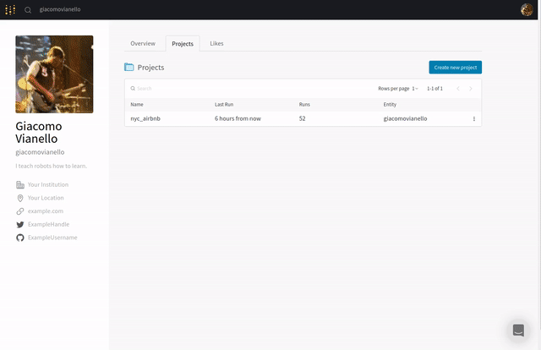The image size is (541, 350).
Task: Click the runs count '52' cell
Action: coord(303,118)
